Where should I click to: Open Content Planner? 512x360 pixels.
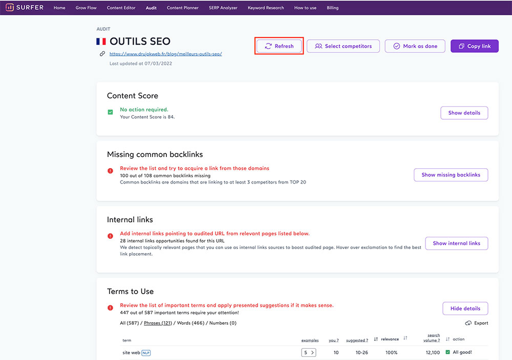coord(183,8)
